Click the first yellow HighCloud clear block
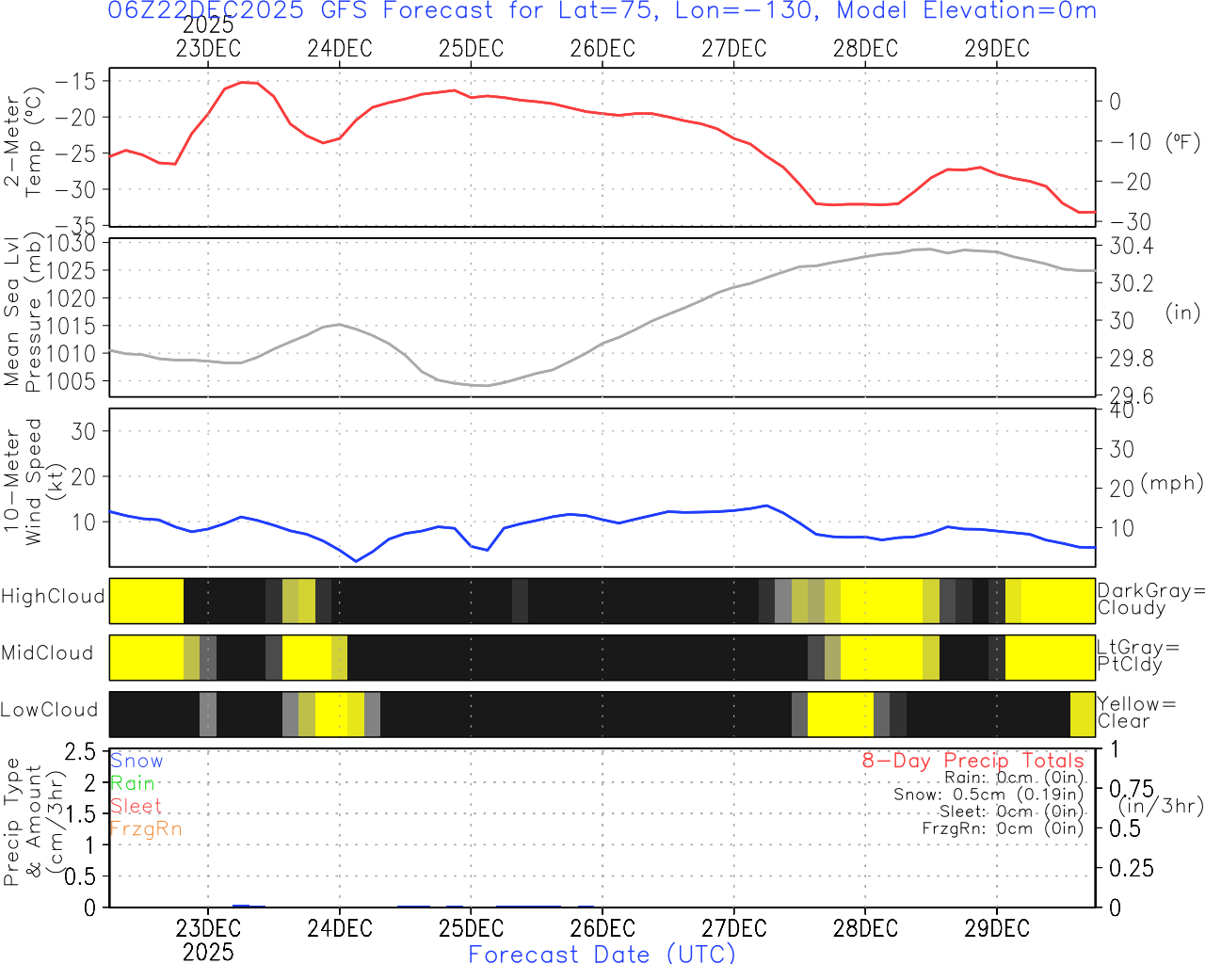1205x964 pixels. point(147,601)
